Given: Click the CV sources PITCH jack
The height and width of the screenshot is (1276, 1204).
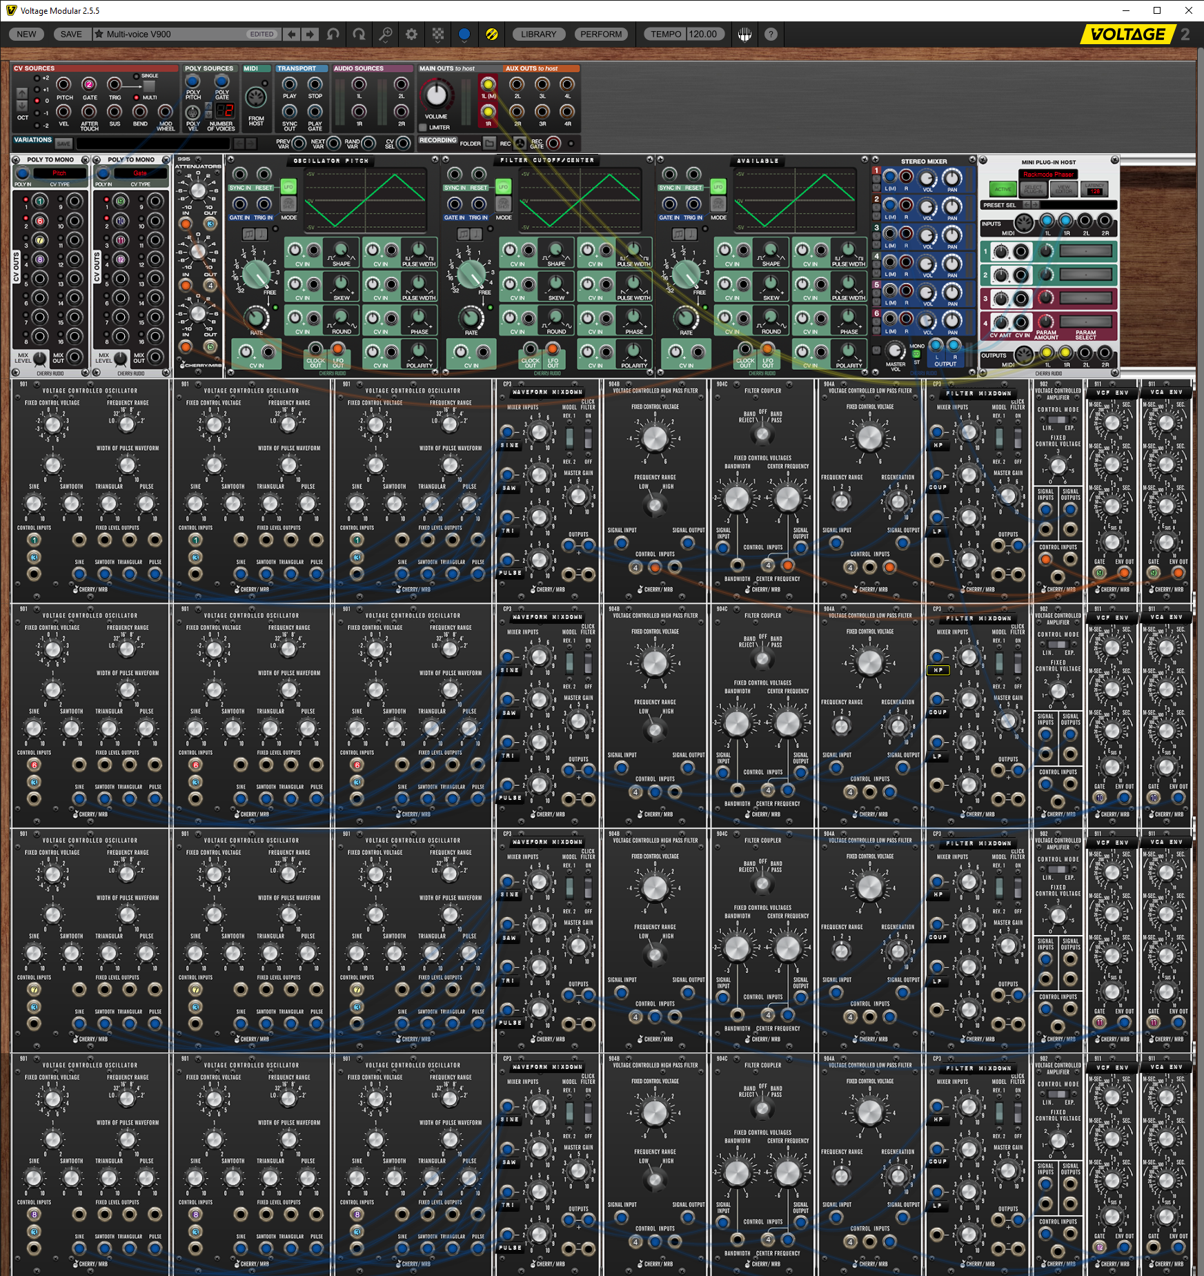Looking at the screenshot, I should 64,84.
